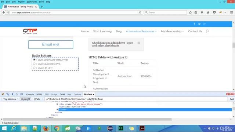The image size is (235, 132).
Task: Open the site search magnifier icon
Action: 207,31
